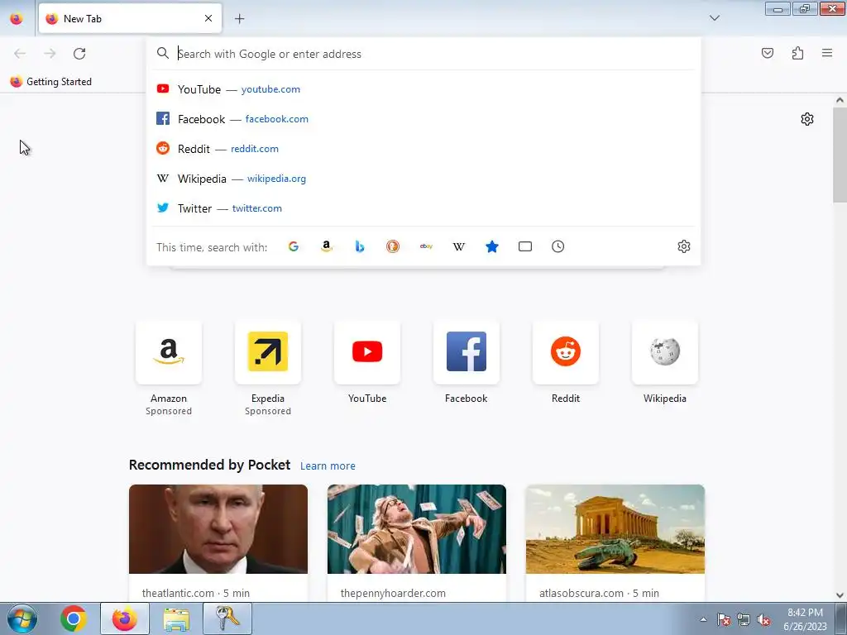
Task: Search this time with Wikipedia icon
Action: pyautogui.click(x=458, y=246)
